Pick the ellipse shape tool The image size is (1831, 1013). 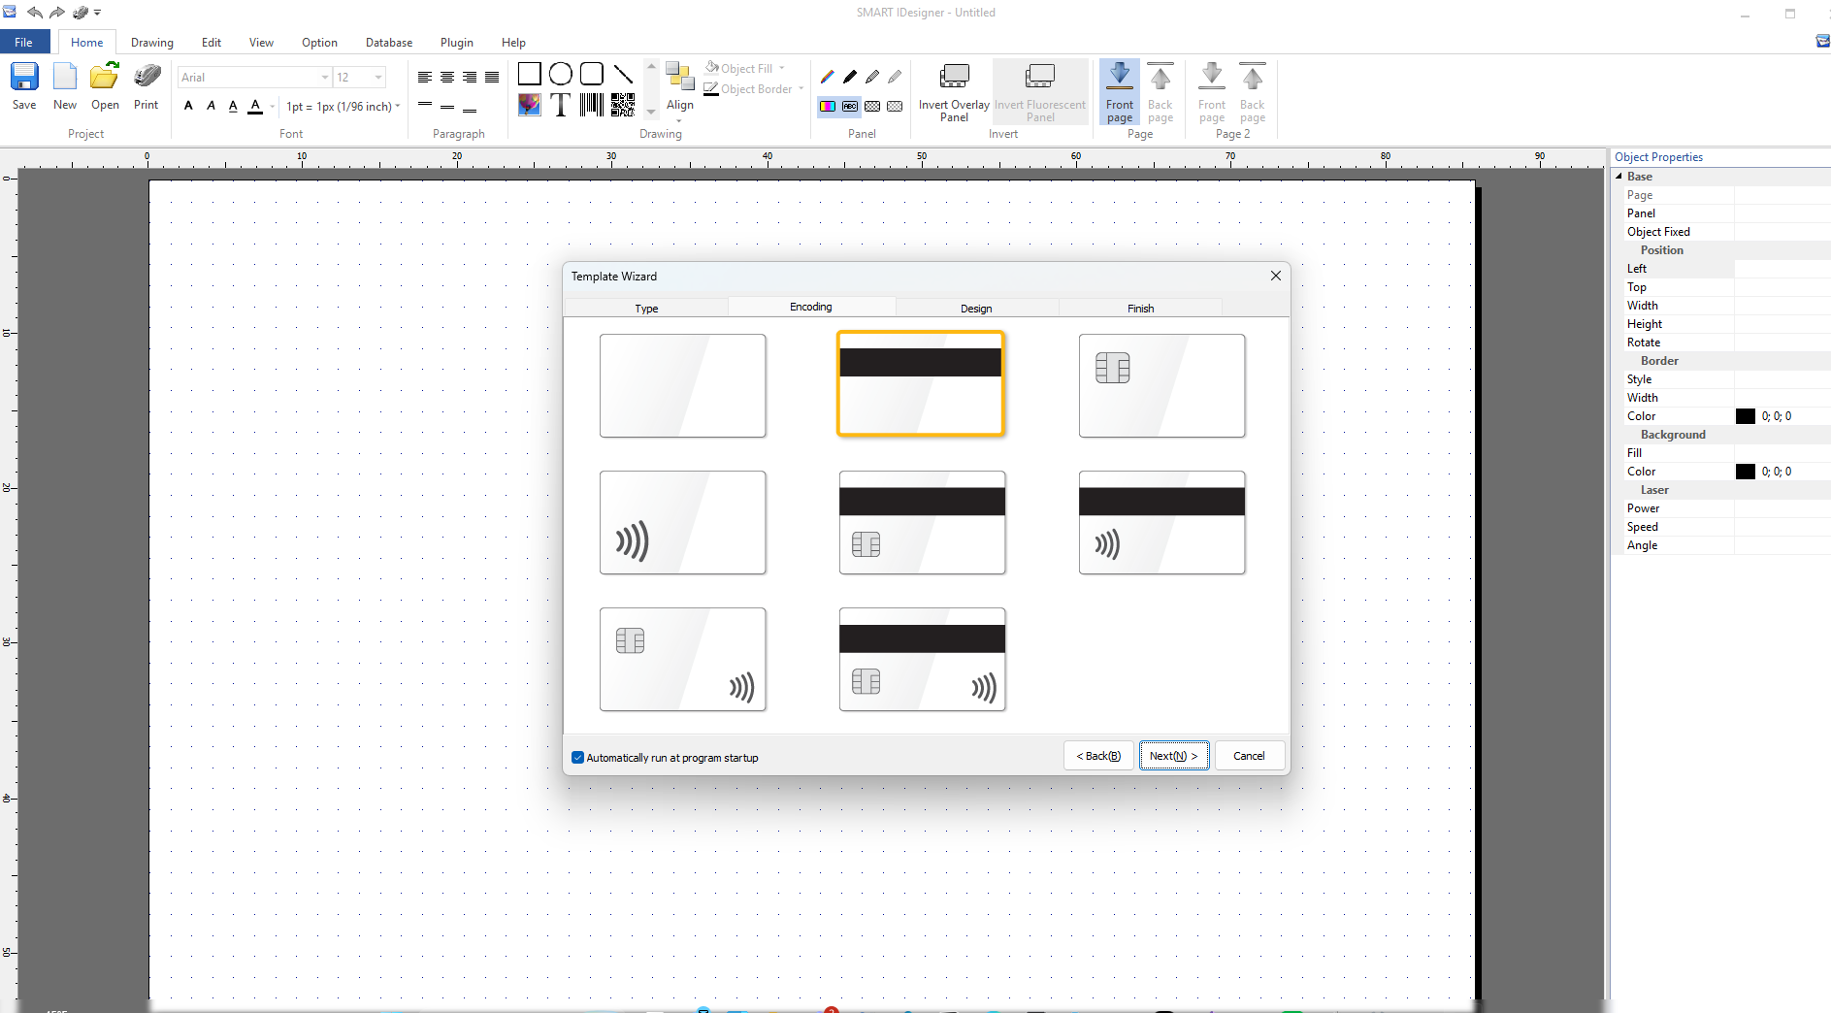[561, 74]
